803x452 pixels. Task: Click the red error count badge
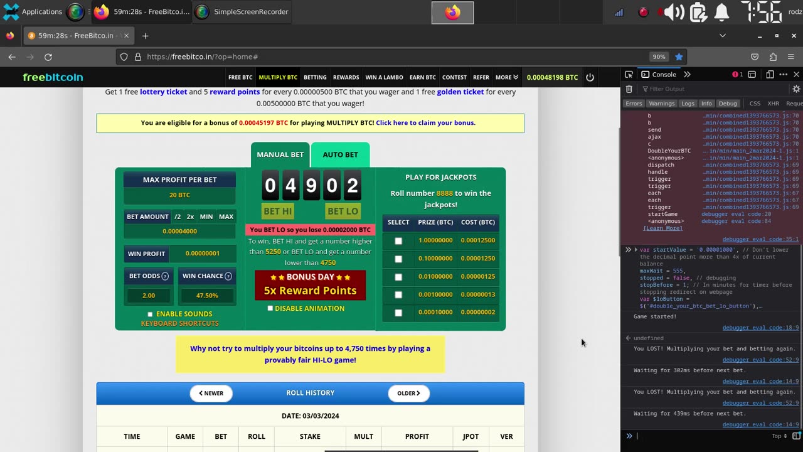click(x=737, y=75)
